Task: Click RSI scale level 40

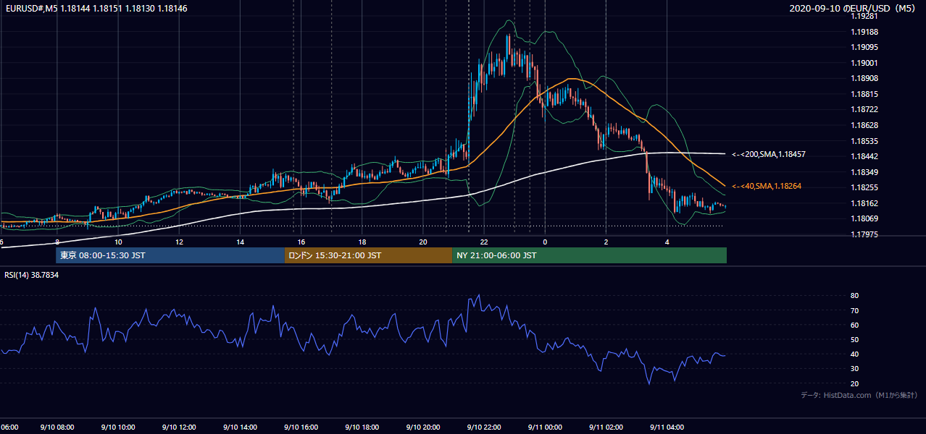Action: (854, 354)
